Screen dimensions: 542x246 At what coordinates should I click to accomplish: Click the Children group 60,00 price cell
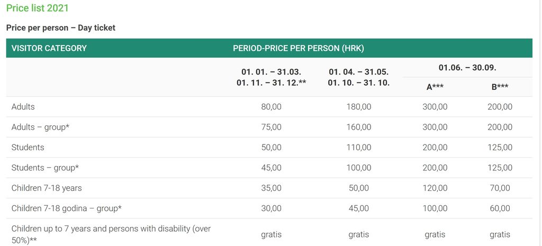coord(500,208)
